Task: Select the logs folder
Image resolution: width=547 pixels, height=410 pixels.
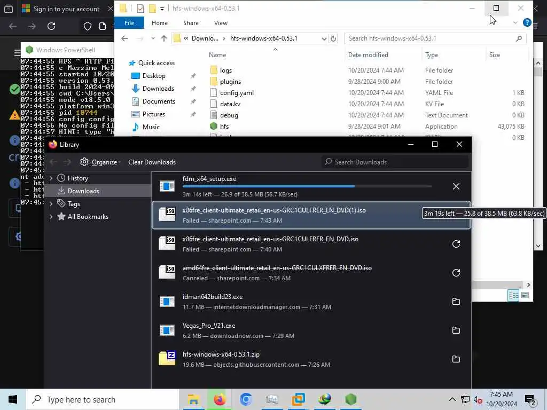Action: click(226, 70)
